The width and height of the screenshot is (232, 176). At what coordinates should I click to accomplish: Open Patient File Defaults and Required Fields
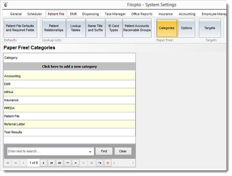click(20, 28)
